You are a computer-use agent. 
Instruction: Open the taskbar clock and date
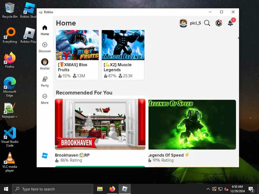tap(237, 189)
